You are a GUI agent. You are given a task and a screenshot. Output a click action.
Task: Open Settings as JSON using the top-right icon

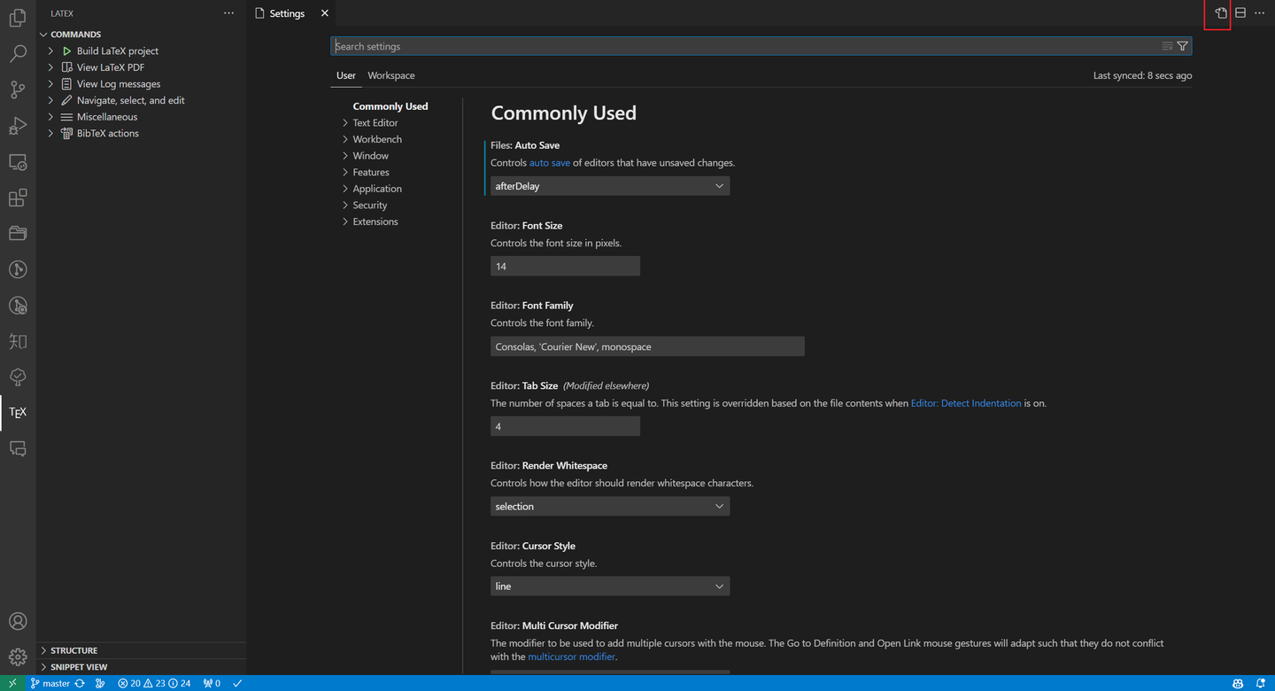coord(1220,12)
